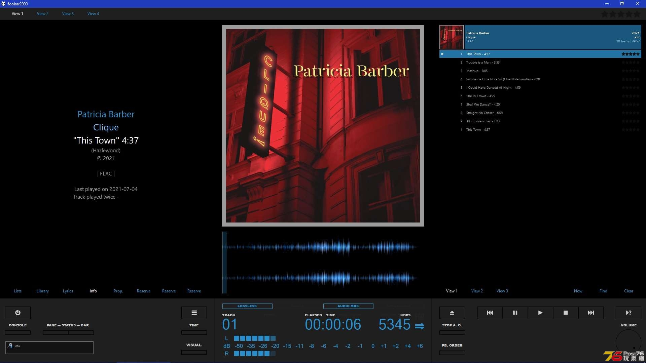
Task: Switch playlist area to View 2 below tracklist
Action: pos(477,291)
